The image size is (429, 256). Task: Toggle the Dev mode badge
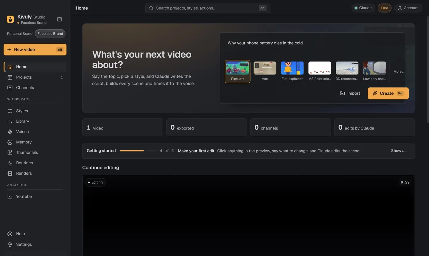tap(384, 8)
